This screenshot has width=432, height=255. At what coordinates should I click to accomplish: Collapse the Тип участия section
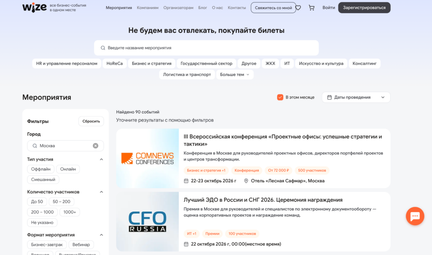coord(101,159)
